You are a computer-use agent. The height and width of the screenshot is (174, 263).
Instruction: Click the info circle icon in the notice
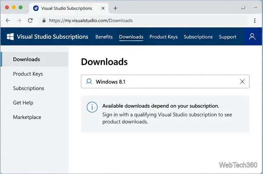point(92,107)
